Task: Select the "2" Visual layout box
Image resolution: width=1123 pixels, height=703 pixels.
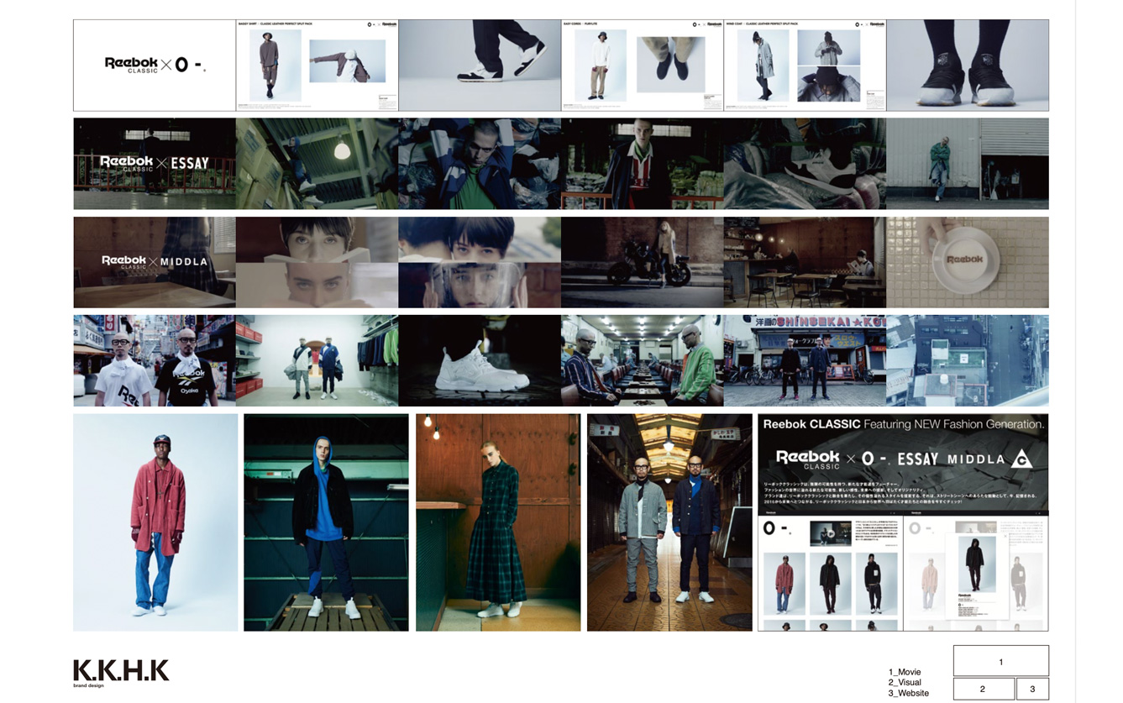Action: click(x=984, y=689)
